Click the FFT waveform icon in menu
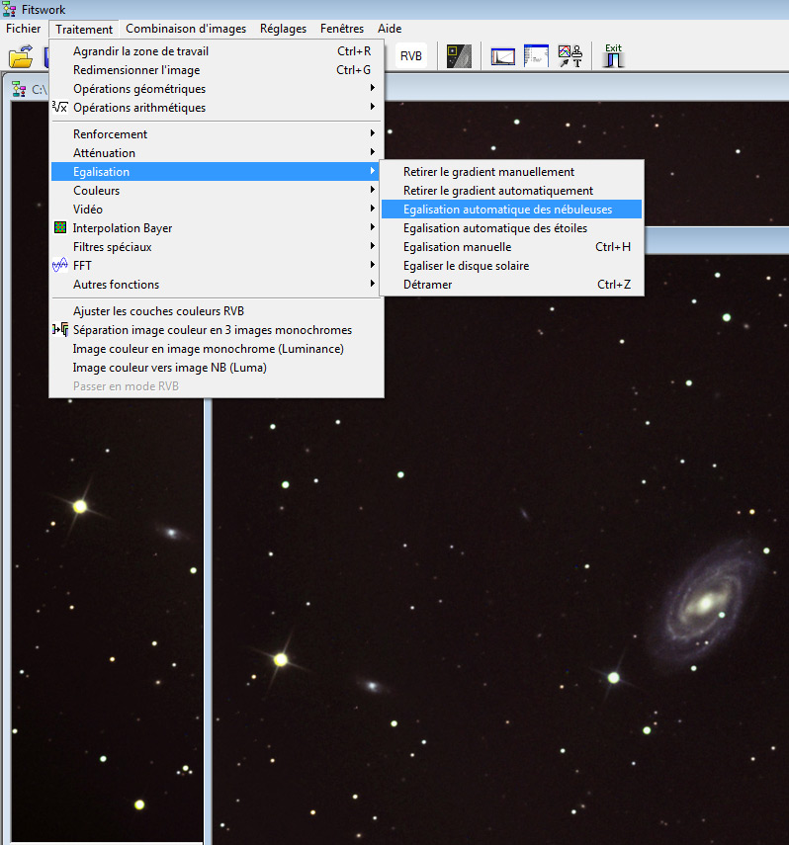This screenshot has height=845, width=789. click(x=60, y=265)
